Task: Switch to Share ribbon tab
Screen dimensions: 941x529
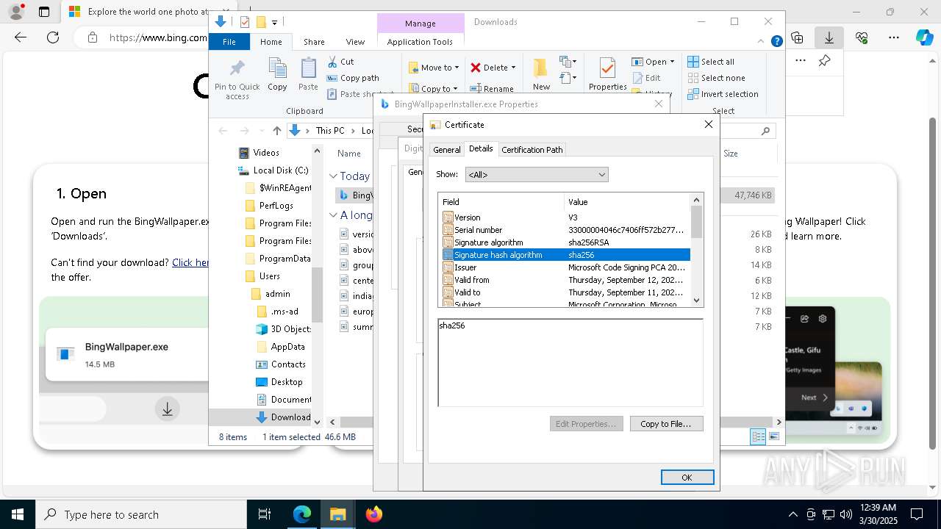Action: [314, 42]
